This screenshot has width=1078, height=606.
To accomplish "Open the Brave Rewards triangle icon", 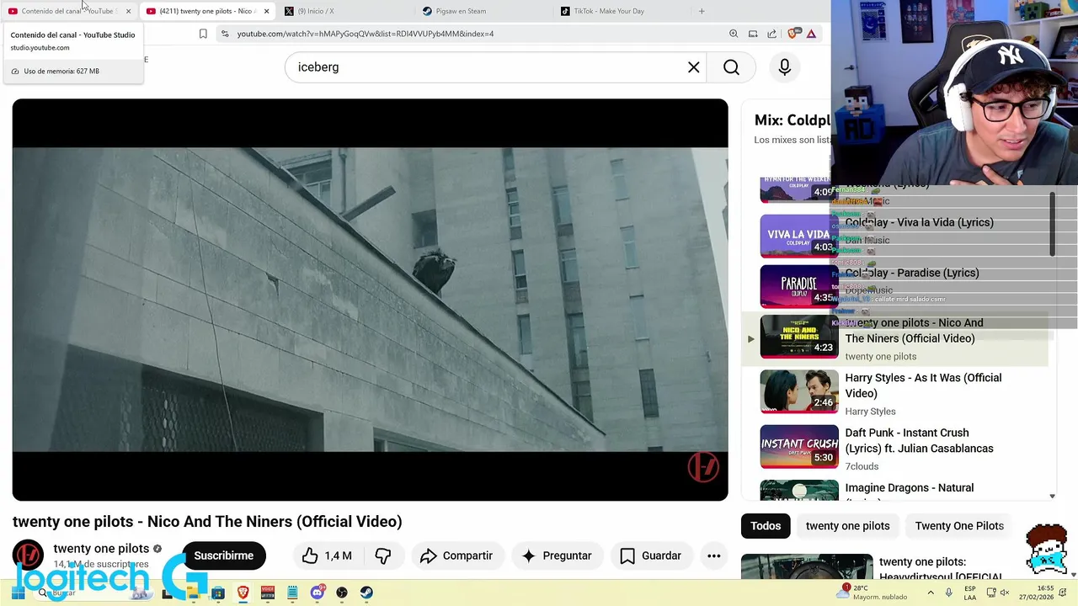I will 811,34.
